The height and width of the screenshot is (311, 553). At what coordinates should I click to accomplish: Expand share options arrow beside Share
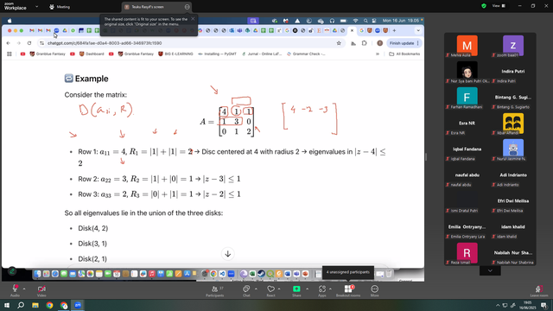click(x=307, y=289)
